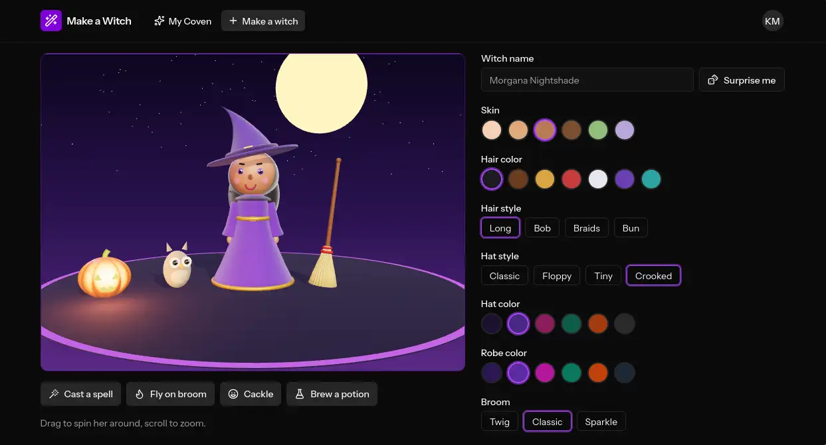Choose the Bob hair style
826x445 pixels.
pos(542,228)
